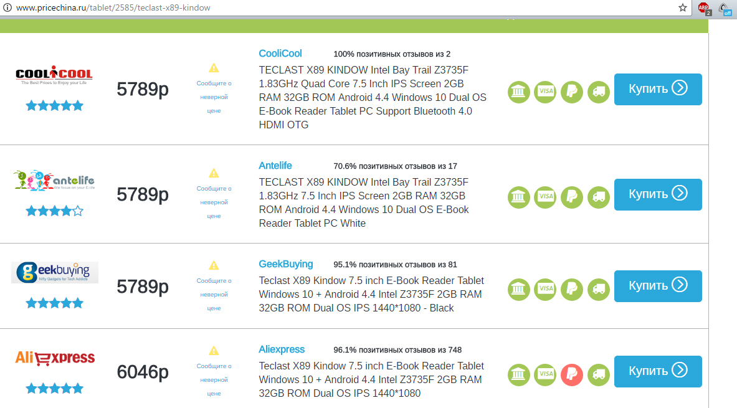Click the 6046р Aliexpress price

click(x=143, y=372)
